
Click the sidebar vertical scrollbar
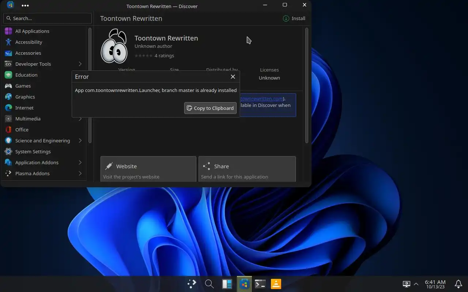90,86
